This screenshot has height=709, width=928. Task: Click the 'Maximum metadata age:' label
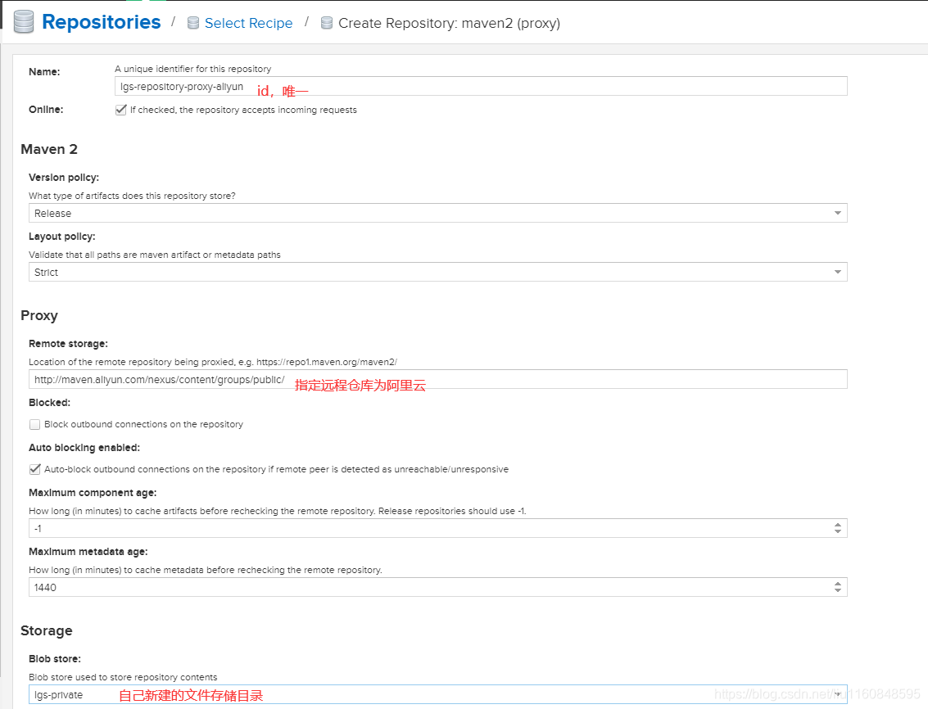click(x=88, y=552)
